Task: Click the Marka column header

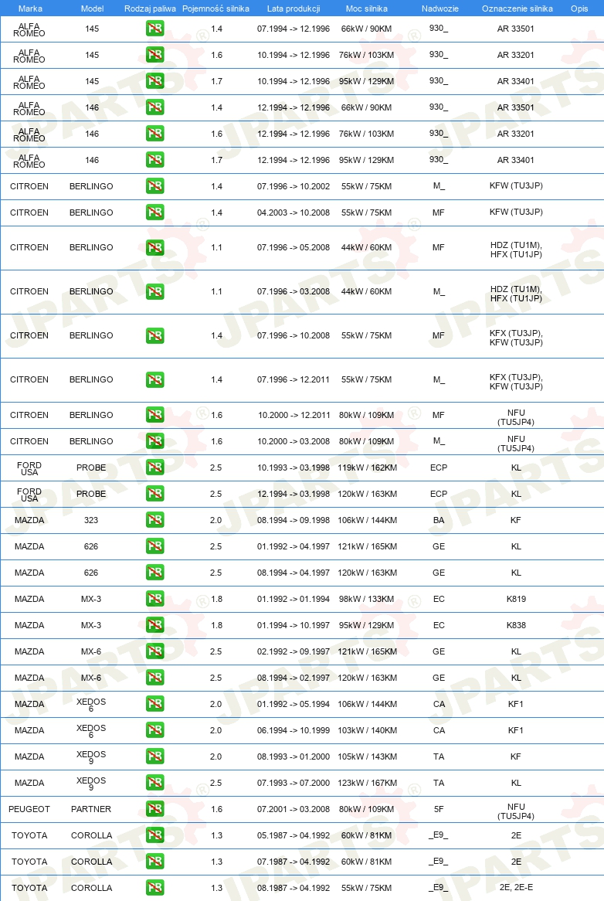Action: [x=30, y=8]
